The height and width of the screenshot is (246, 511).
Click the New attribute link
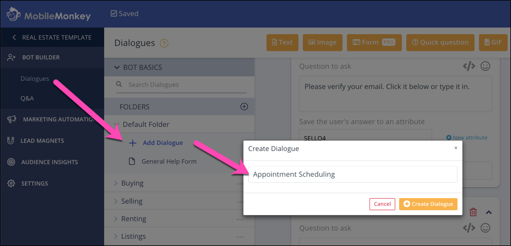467,137
